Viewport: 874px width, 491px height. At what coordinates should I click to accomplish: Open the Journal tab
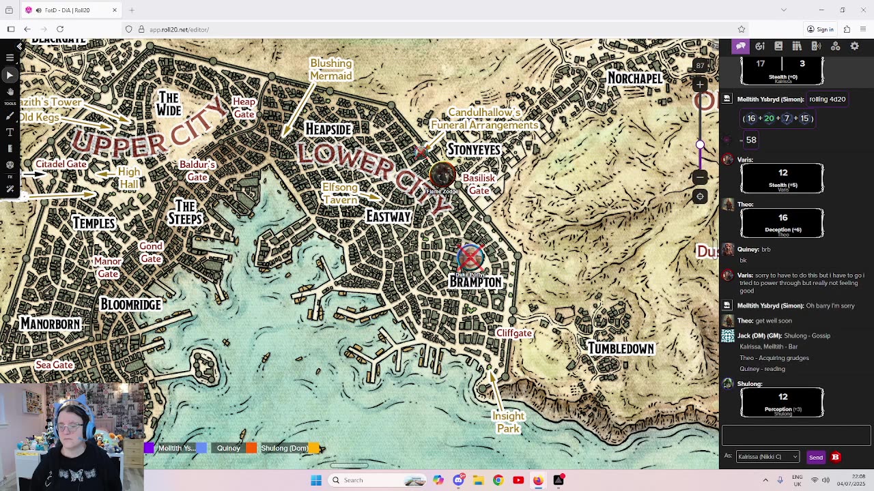pos(778,46)
